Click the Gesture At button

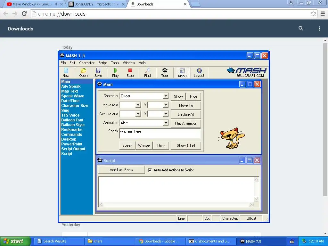pyautogui.click(x=186, y=114)
